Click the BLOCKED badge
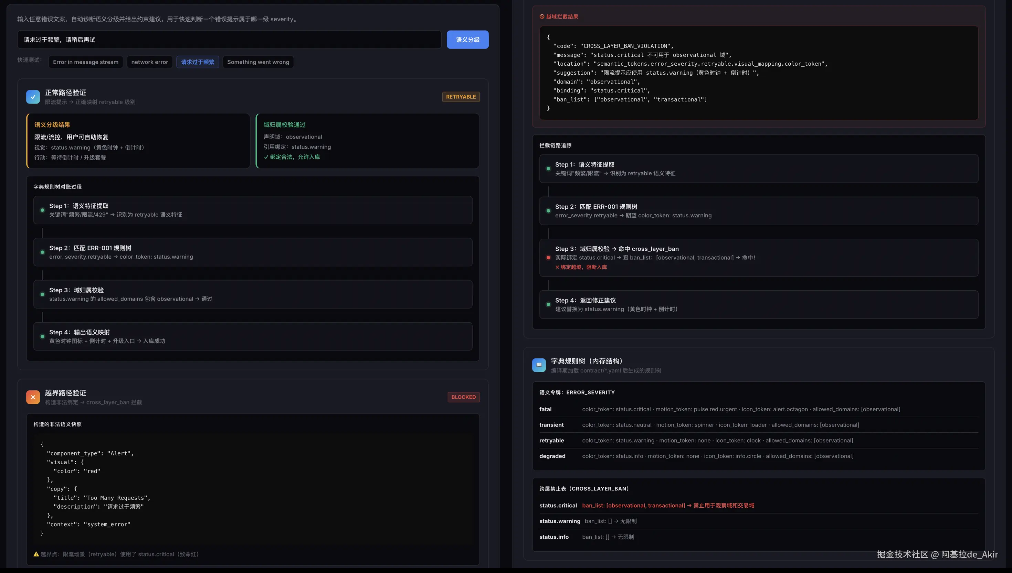The width and height of the screenshot is (1012, 573). click(463, 397)
